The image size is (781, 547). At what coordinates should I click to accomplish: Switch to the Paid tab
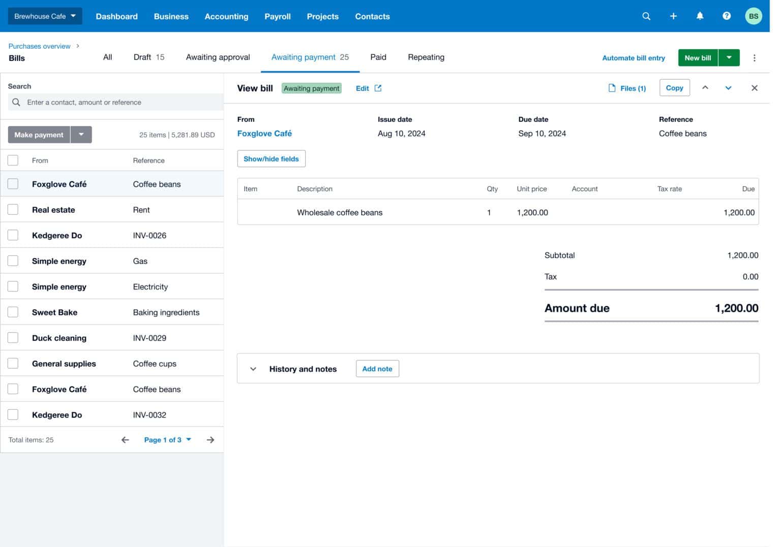pyautogui.click(x=378, y=57)
